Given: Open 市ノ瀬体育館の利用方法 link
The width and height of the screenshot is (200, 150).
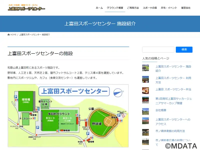Looking at the screenshot, I should [x=170, y=131].
